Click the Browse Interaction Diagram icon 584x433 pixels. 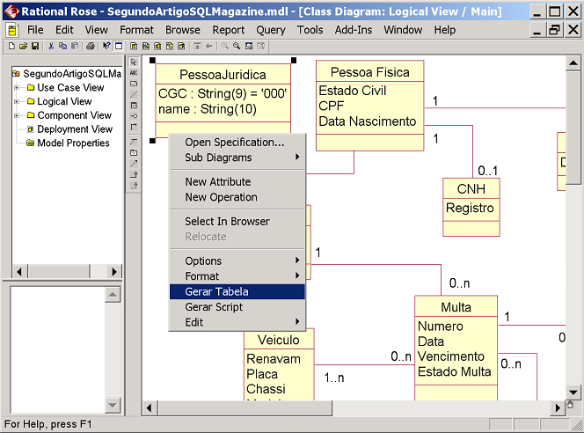click(x=146, y=47)
